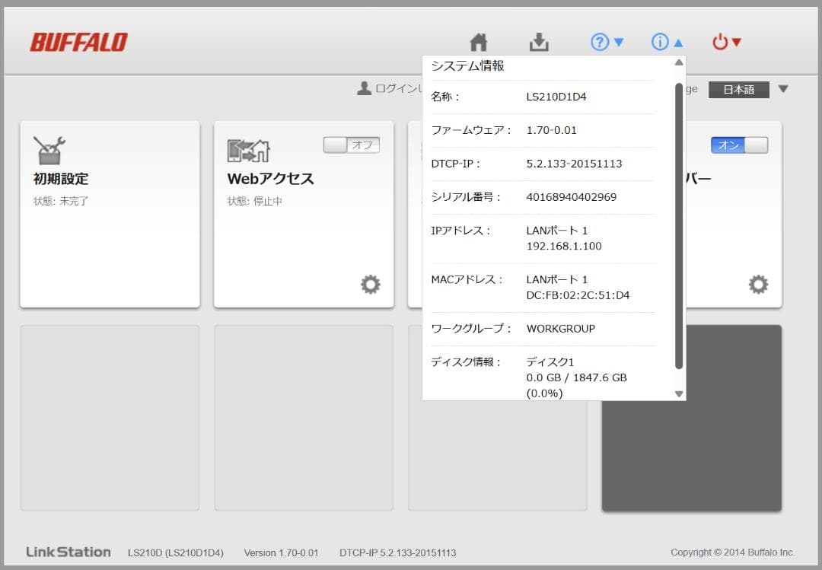Open settings gear on the rightmost tile
The width and height of the screenshot is (822, 570).
point(758,284)
